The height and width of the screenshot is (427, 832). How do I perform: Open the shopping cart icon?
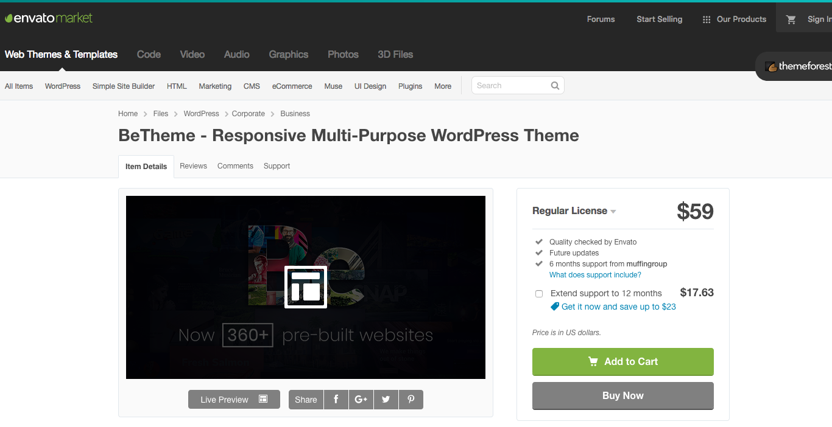click(x=791, y=19)
